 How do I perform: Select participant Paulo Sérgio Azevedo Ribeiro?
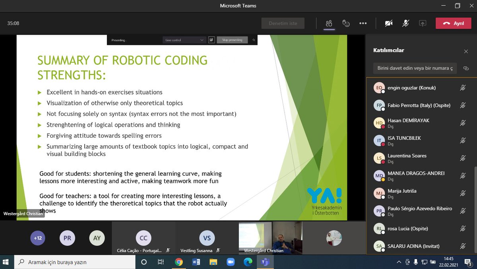tap(420, 211)
